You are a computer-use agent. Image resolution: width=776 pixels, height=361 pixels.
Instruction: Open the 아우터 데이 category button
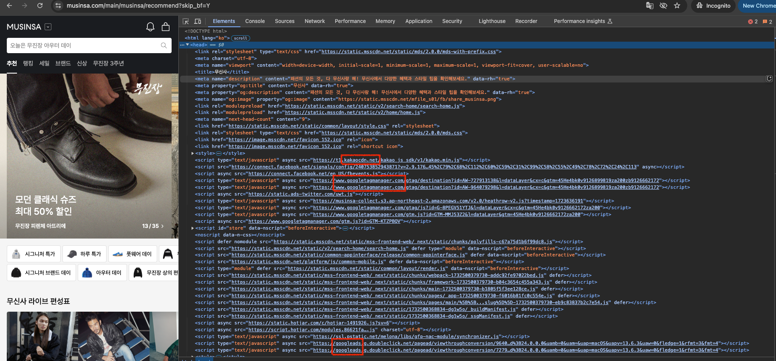click(x=102, y=273)
